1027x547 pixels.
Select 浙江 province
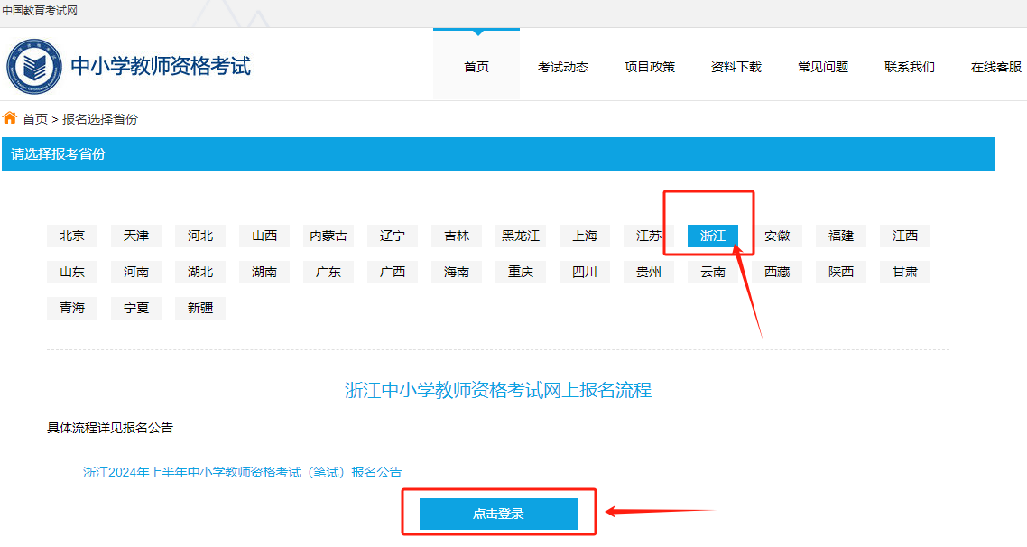[712, 236]
